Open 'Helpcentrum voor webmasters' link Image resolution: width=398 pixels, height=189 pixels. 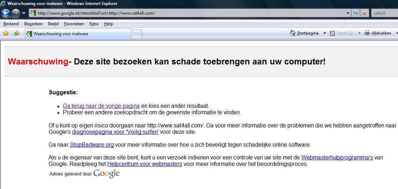coord(145,164)
